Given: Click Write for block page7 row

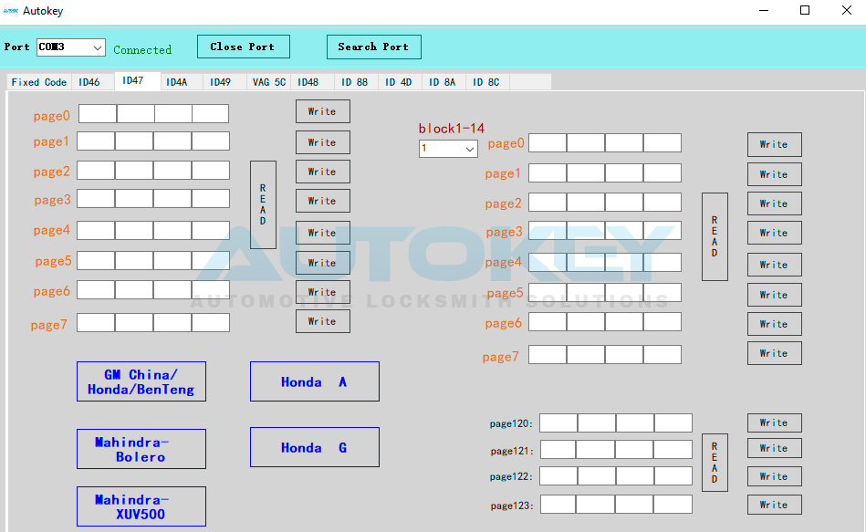Looking at the screenshot, I should pos(775,353).
